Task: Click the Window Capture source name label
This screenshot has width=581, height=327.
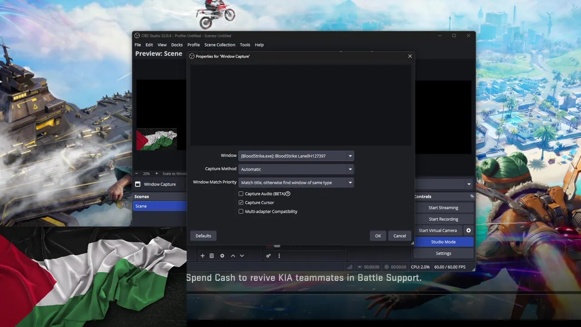Action: 160,184
